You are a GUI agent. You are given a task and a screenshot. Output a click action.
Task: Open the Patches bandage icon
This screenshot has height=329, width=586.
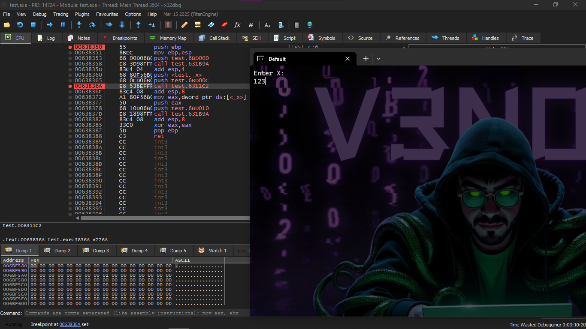[x=184, y=25]
